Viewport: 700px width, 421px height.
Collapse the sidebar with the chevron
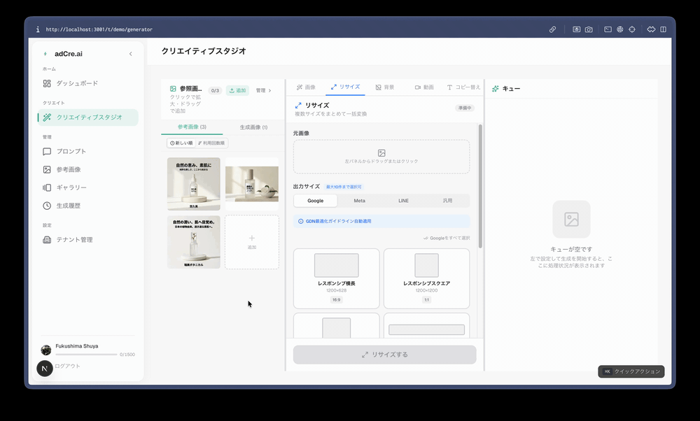click(130, 53)
